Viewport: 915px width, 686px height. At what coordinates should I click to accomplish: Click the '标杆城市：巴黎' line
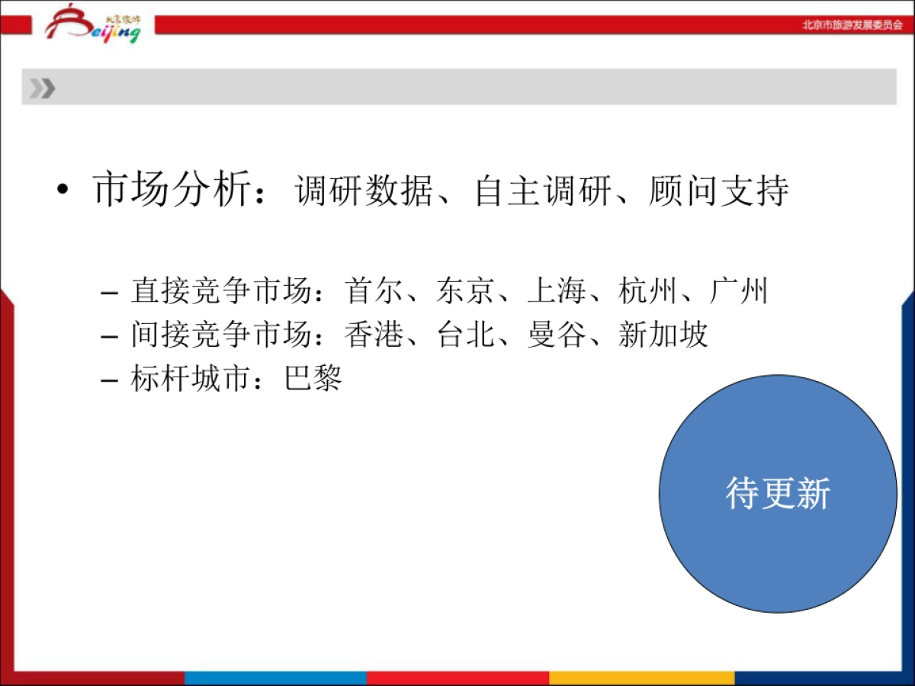click(236, 380)
